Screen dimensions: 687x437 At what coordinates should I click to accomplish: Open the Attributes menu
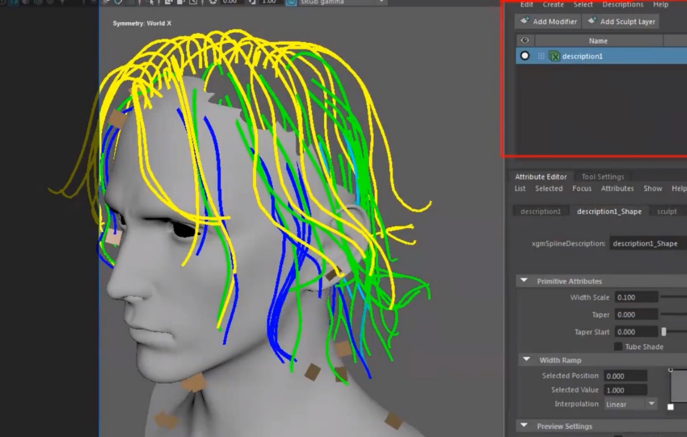tap(617, 189)
